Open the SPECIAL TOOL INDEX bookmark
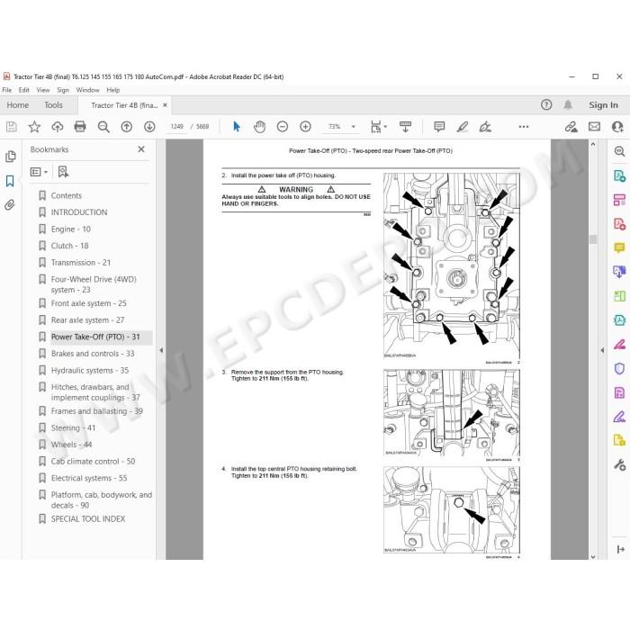This screenshot has width=630, height=630. pyautogui.click(x=88, y=519)
